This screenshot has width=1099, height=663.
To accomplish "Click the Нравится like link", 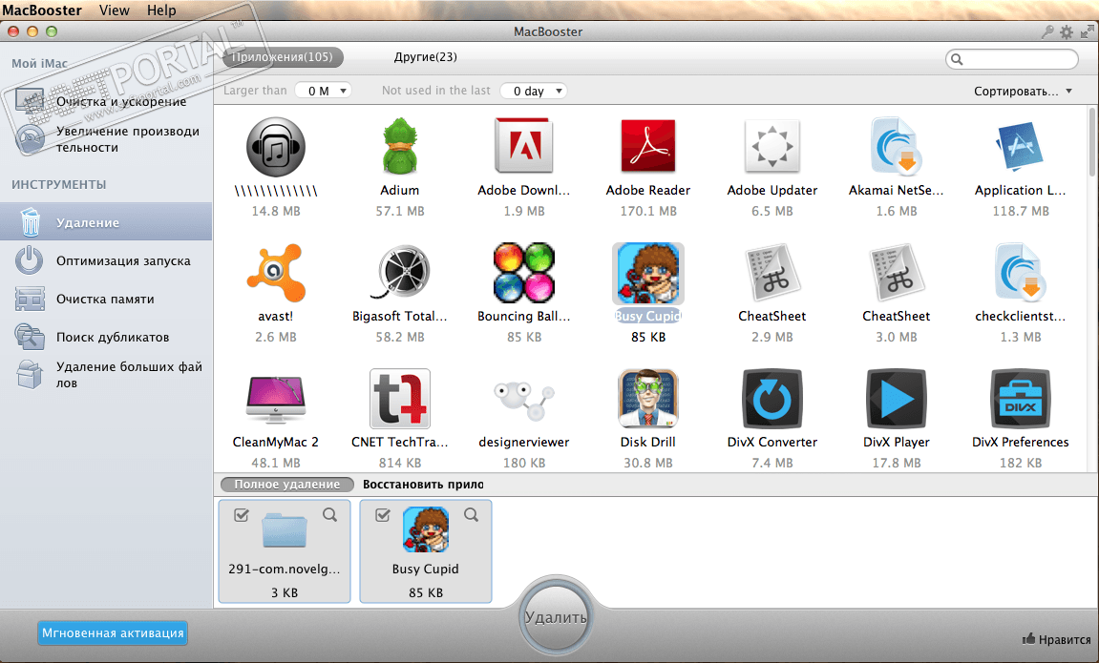I will 1057,639.
